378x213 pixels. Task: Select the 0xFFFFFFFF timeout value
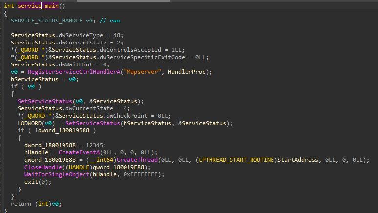(x=141, y=174)
